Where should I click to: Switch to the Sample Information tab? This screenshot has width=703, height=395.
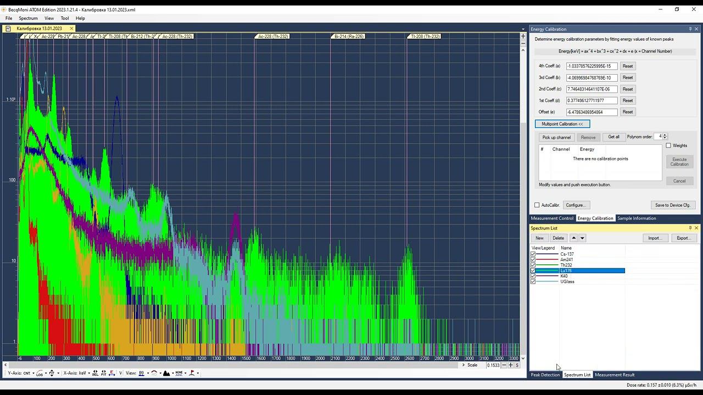tap(637, 218)
